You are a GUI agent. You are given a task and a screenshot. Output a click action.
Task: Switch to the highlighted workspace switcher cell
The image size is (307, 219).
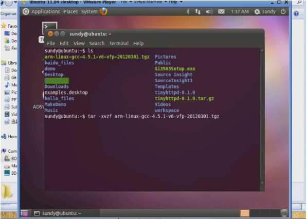(x=245, y=213)
